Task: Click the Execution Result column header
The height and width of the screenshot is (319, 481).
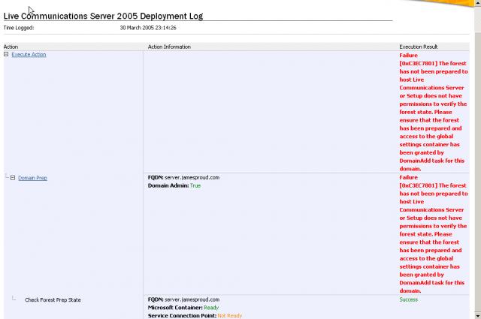Action: click(419, 47)
